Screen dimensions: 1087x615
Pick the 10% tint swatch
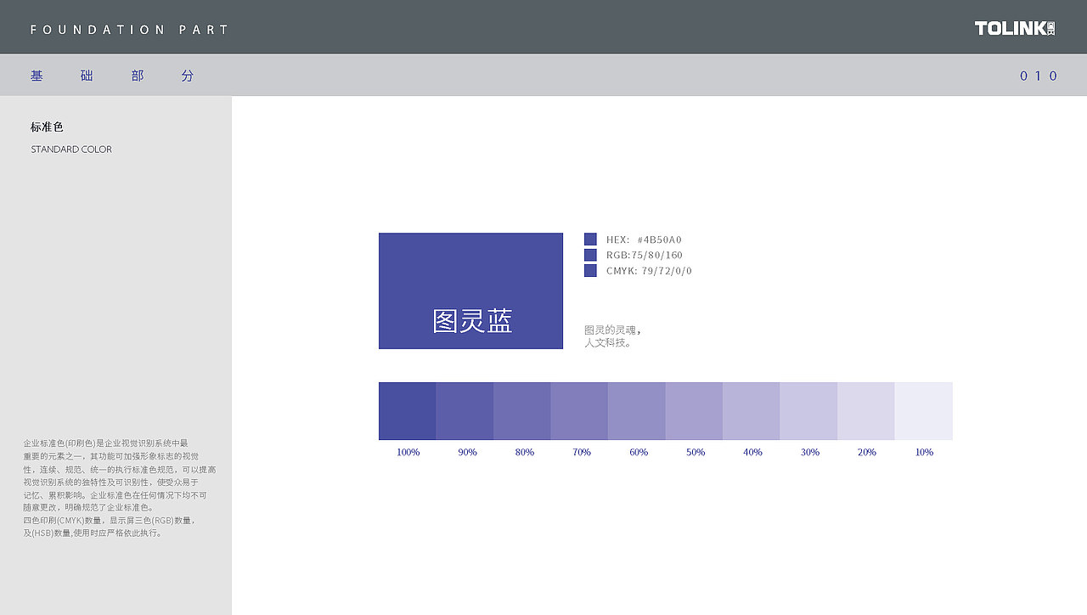pos(924,411)
